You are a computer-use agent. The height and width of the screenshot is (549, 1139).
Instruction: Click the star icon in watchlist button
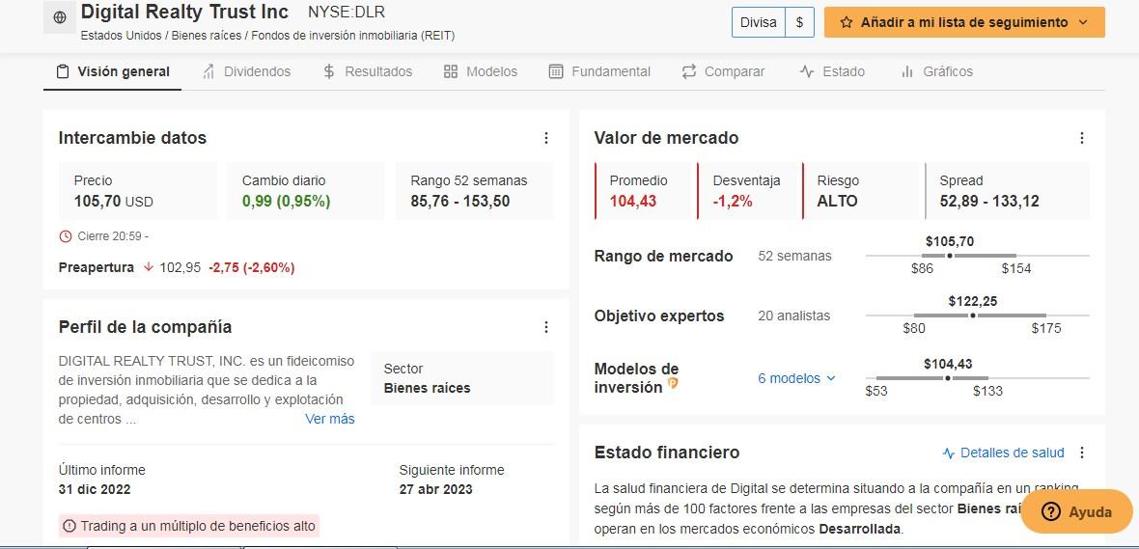[x=846, y=22]
